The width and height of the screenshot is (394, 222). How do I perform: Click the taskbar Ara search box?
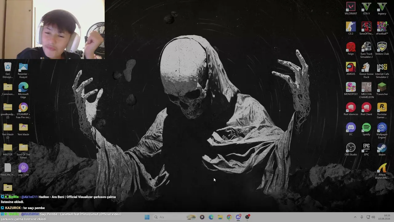pyautogui.click(x=175, y=217)
